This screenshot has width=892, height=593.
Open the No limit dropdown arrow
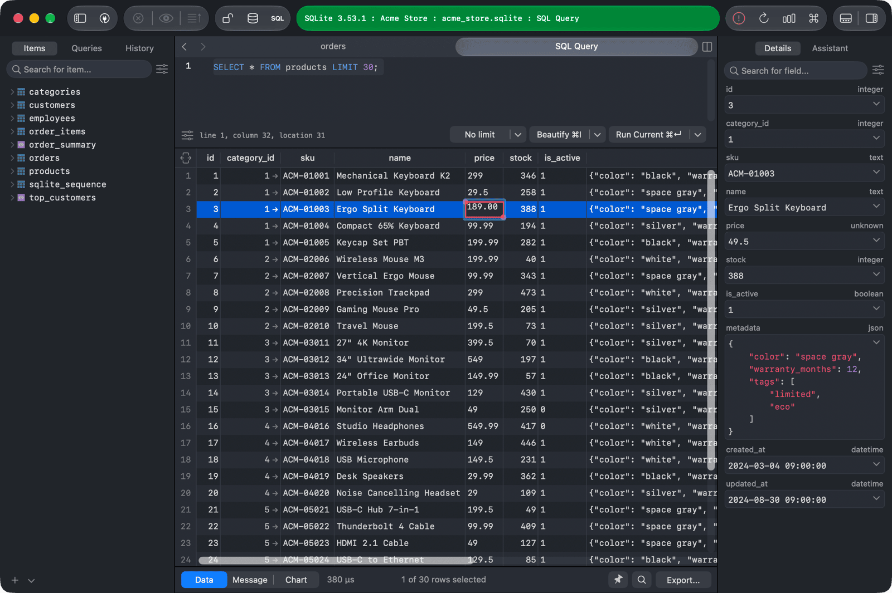[518, 135]
